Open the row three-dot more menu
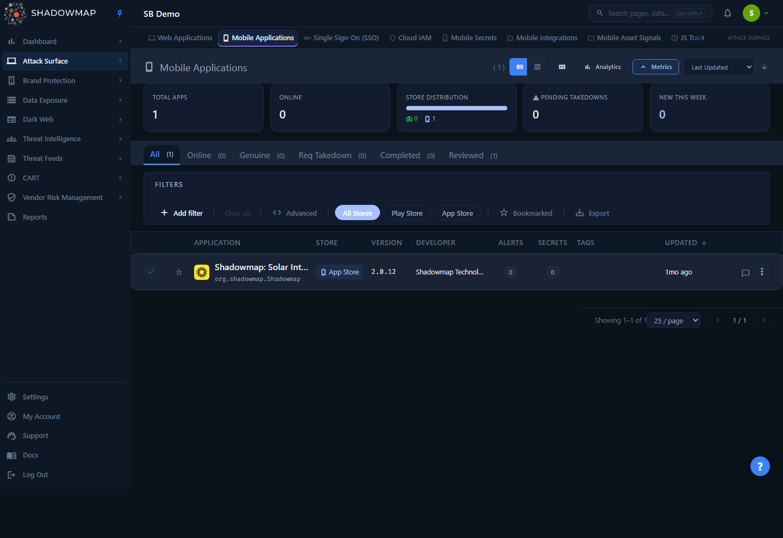The height and width of the screenshot is (538, 783). point(762,272)
